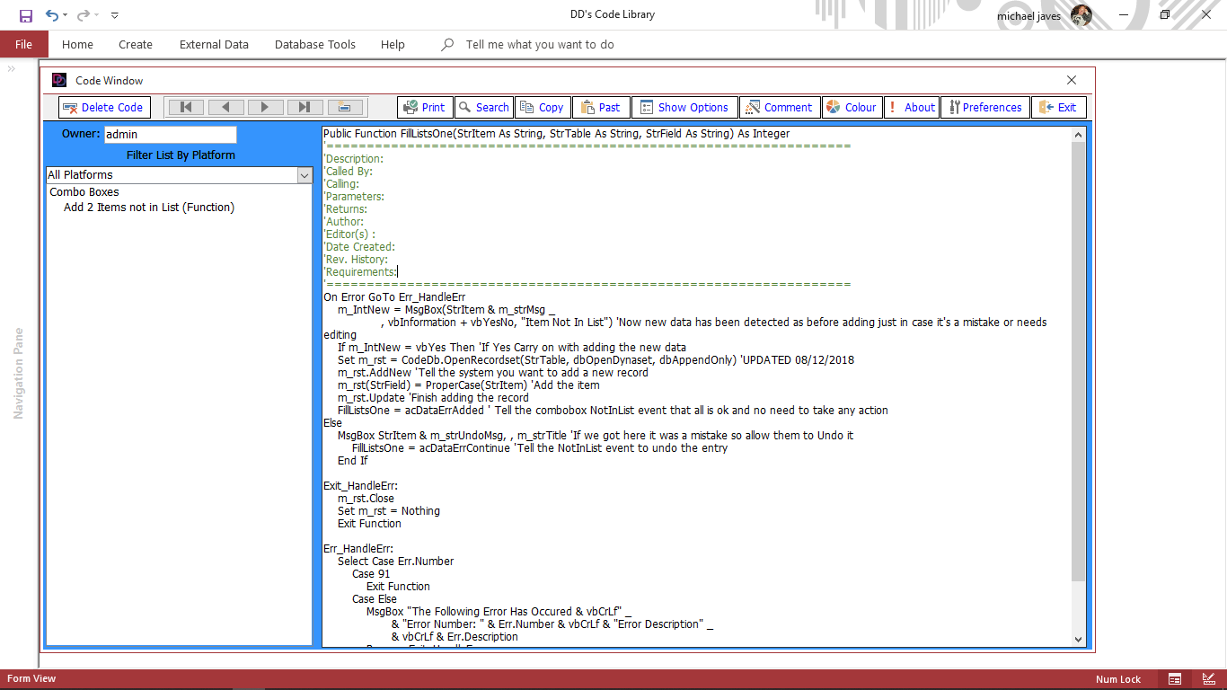Go to the previous code record
The height and width of the screenshot is (690, 1227).
point(225,107)
